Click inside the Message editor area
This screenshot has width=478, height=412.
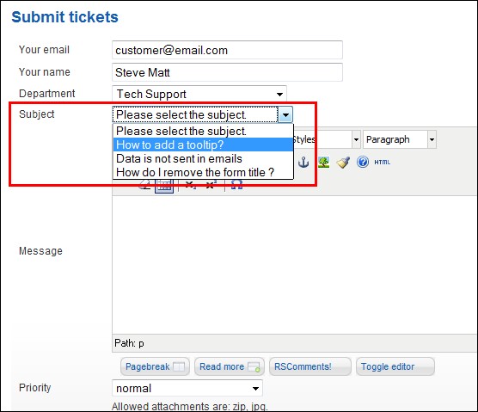pos(295,265)
